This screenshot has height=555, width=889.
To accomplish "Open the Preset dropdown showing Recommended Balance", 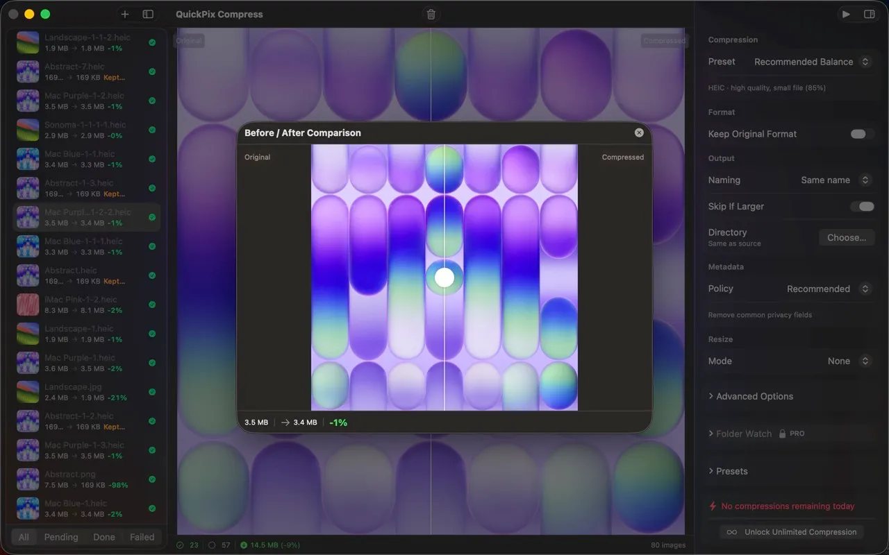I will coord(812,62).
